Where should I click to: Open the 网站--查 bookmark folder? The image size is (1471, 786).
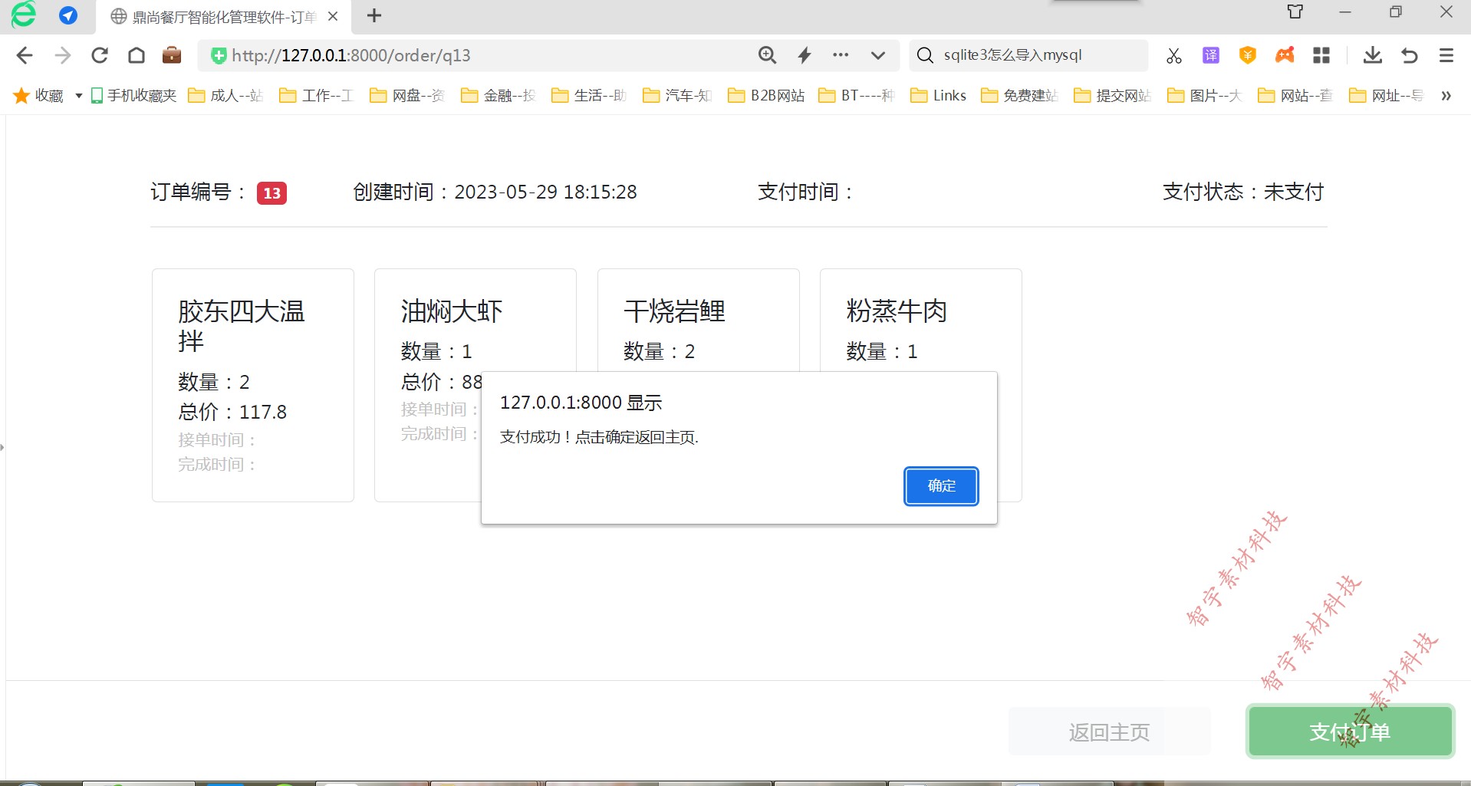(x=1295, y=95)
